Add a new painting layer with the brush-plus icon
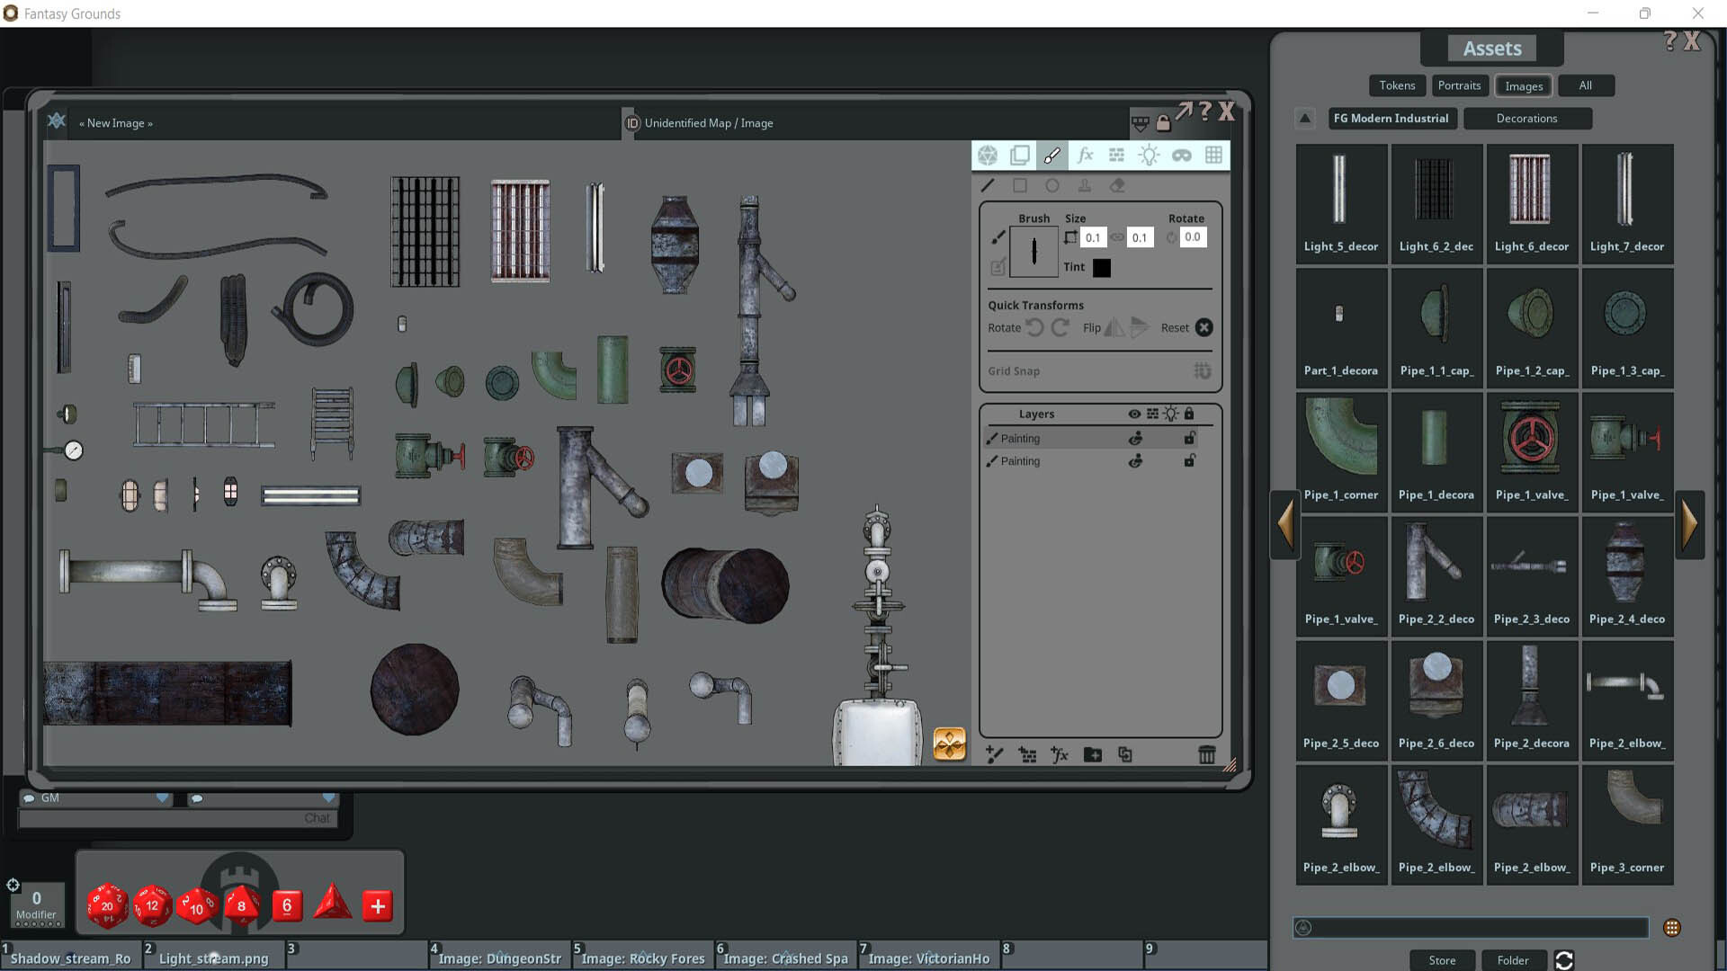The width and height of the screenshot is (1727, 971). (x=994, y=755)
